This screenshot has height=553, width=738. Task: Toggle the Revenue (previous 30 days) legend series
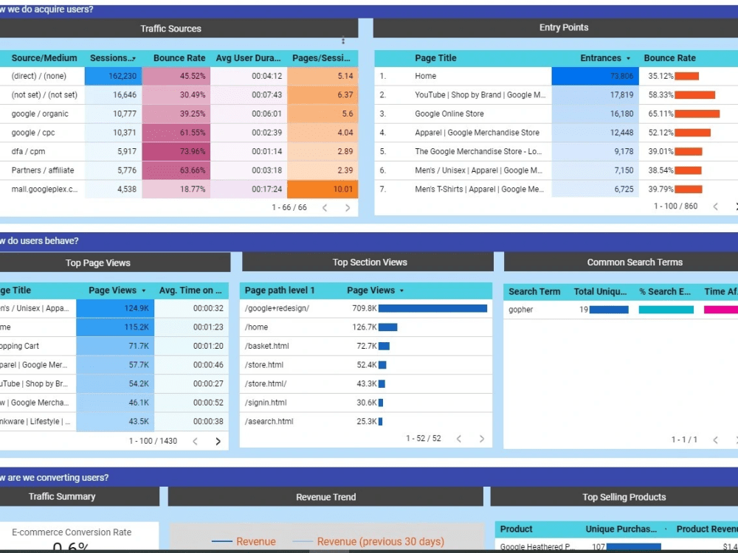(x=379, y=541)
